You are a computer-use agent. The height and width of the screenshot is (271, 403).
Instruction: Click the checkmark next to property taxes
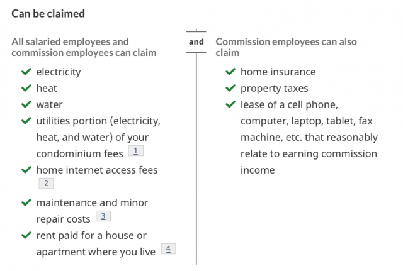click(x=230, y=88)
